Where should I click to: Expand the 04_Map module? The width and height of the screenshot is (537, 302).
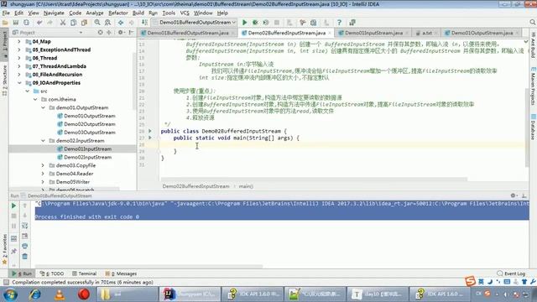tap(19, 41)
